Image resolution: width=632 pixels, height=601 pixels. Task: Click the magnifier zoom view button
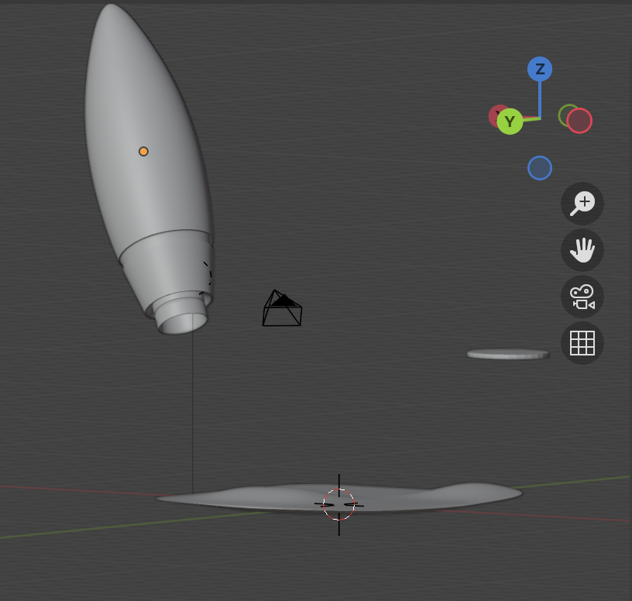point(582,204)
